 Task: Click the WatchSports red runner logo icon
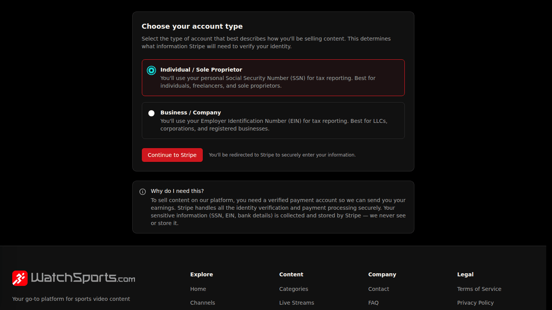[20, 278]
